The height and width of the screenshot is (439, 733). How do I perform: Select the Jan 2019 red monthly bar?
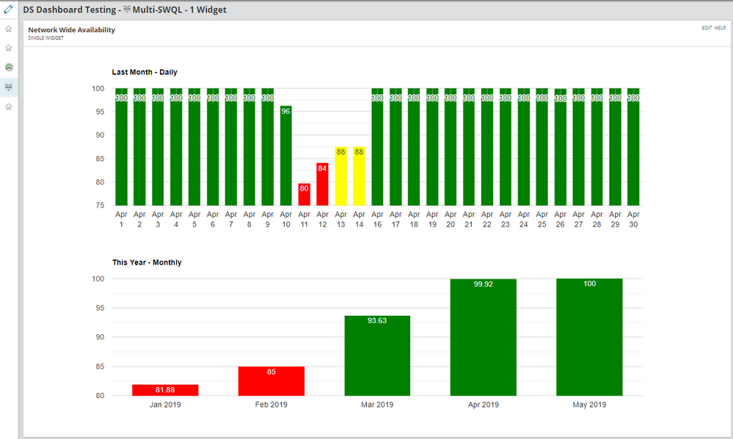coord(164,389)
